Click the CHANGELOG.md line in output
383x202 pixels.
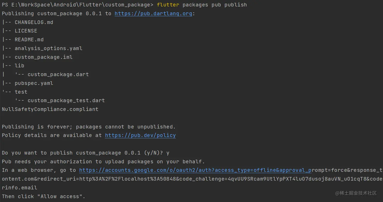[x=34, y=22]
